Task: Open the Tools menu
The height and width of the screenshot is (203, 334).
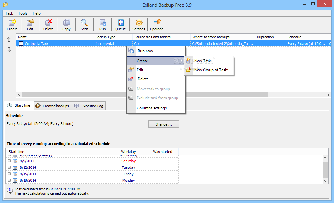Action: point(23,13)
